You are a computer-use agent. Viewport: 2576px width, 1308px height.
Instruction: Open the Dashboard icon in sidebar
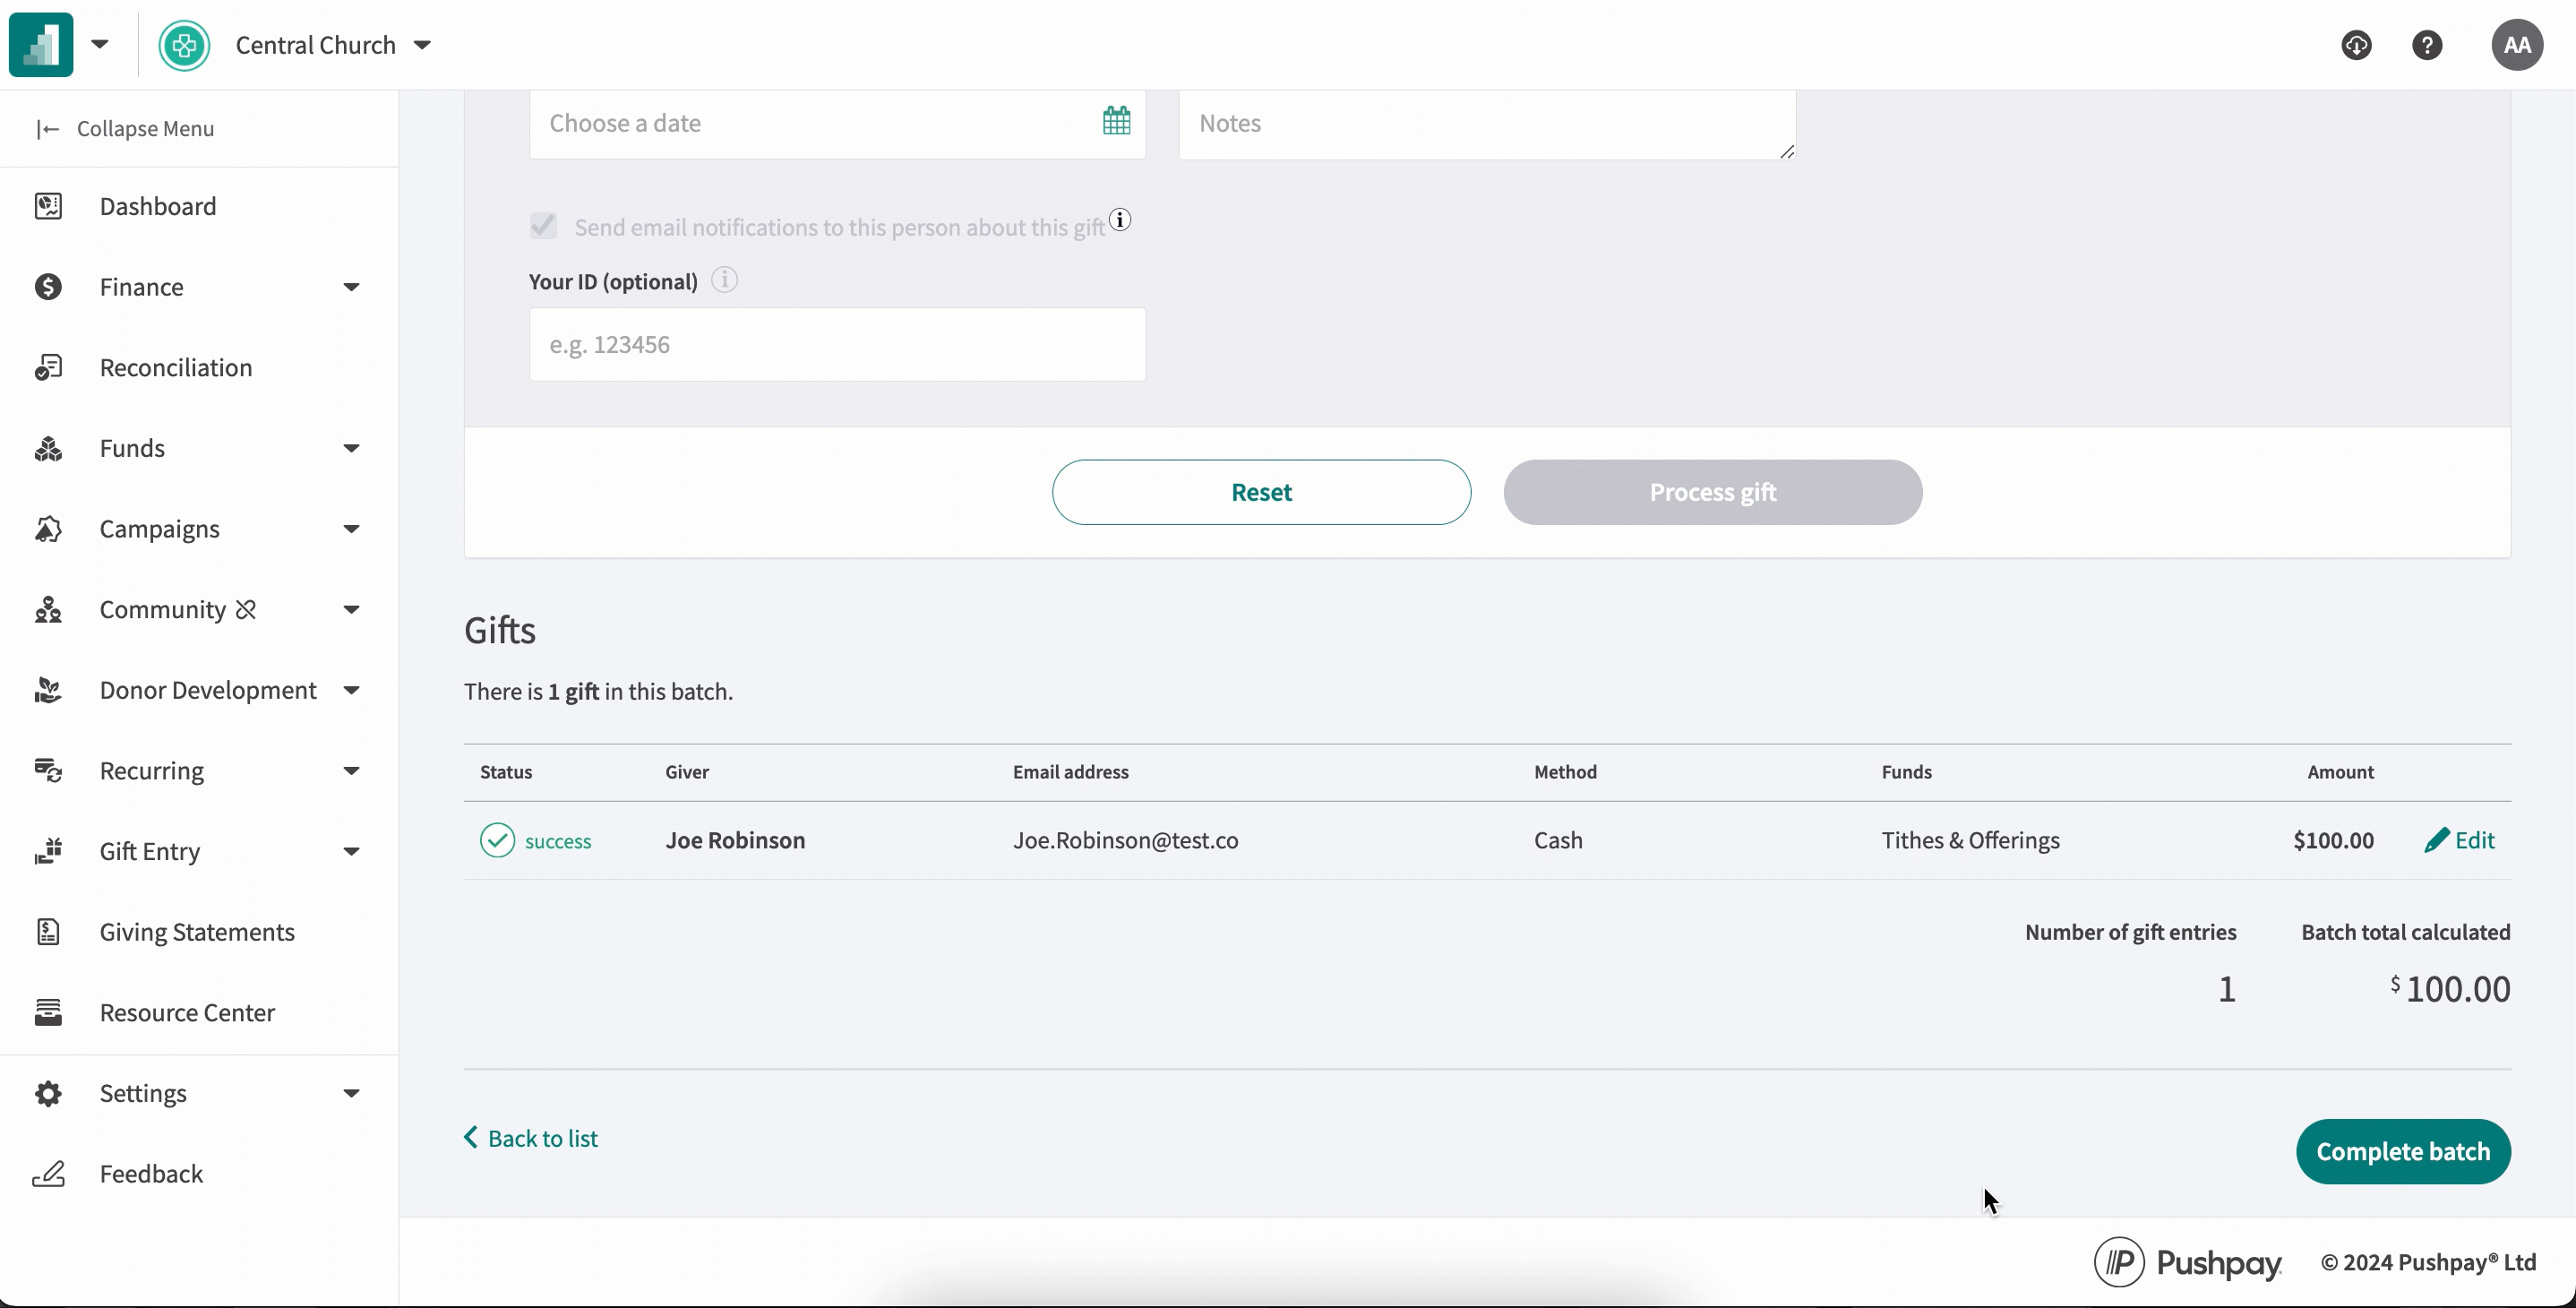[47, 206]
